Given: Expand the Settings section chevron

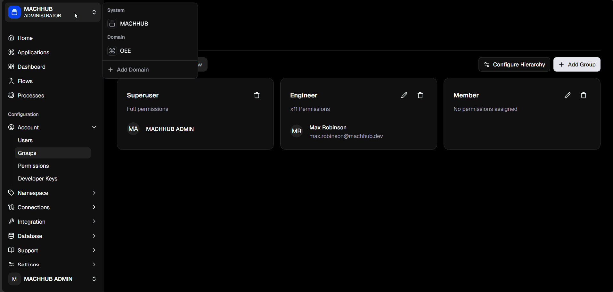Looking at the screenshot, I should click(94, 265).
